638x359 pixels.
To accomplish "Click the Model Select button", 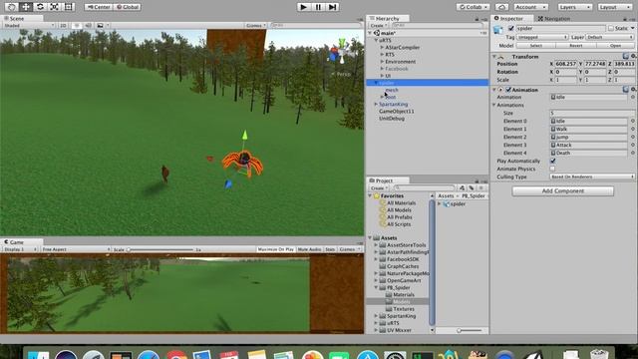I will click(536, 46).
